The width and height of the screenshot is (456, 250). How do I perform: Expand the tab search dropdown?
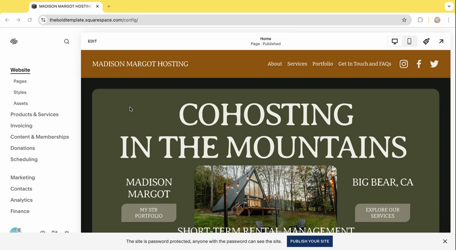coord(449,6)
